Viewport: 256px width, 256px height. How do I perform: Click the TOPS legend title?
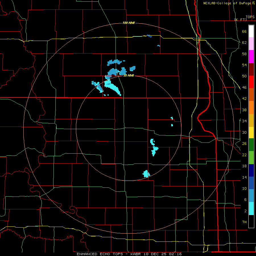click(250, 17)
